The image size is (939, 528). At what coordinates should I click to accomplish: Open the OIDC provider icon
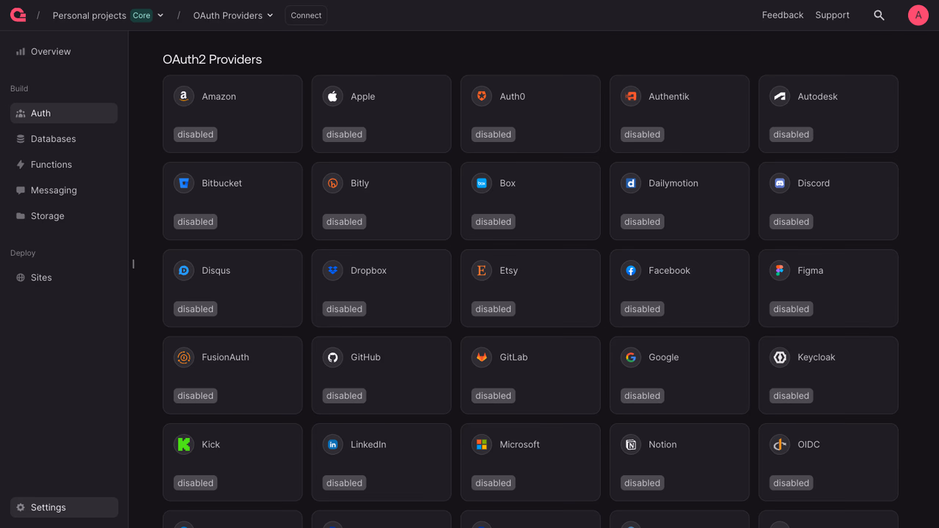click(x=779, y=445)
